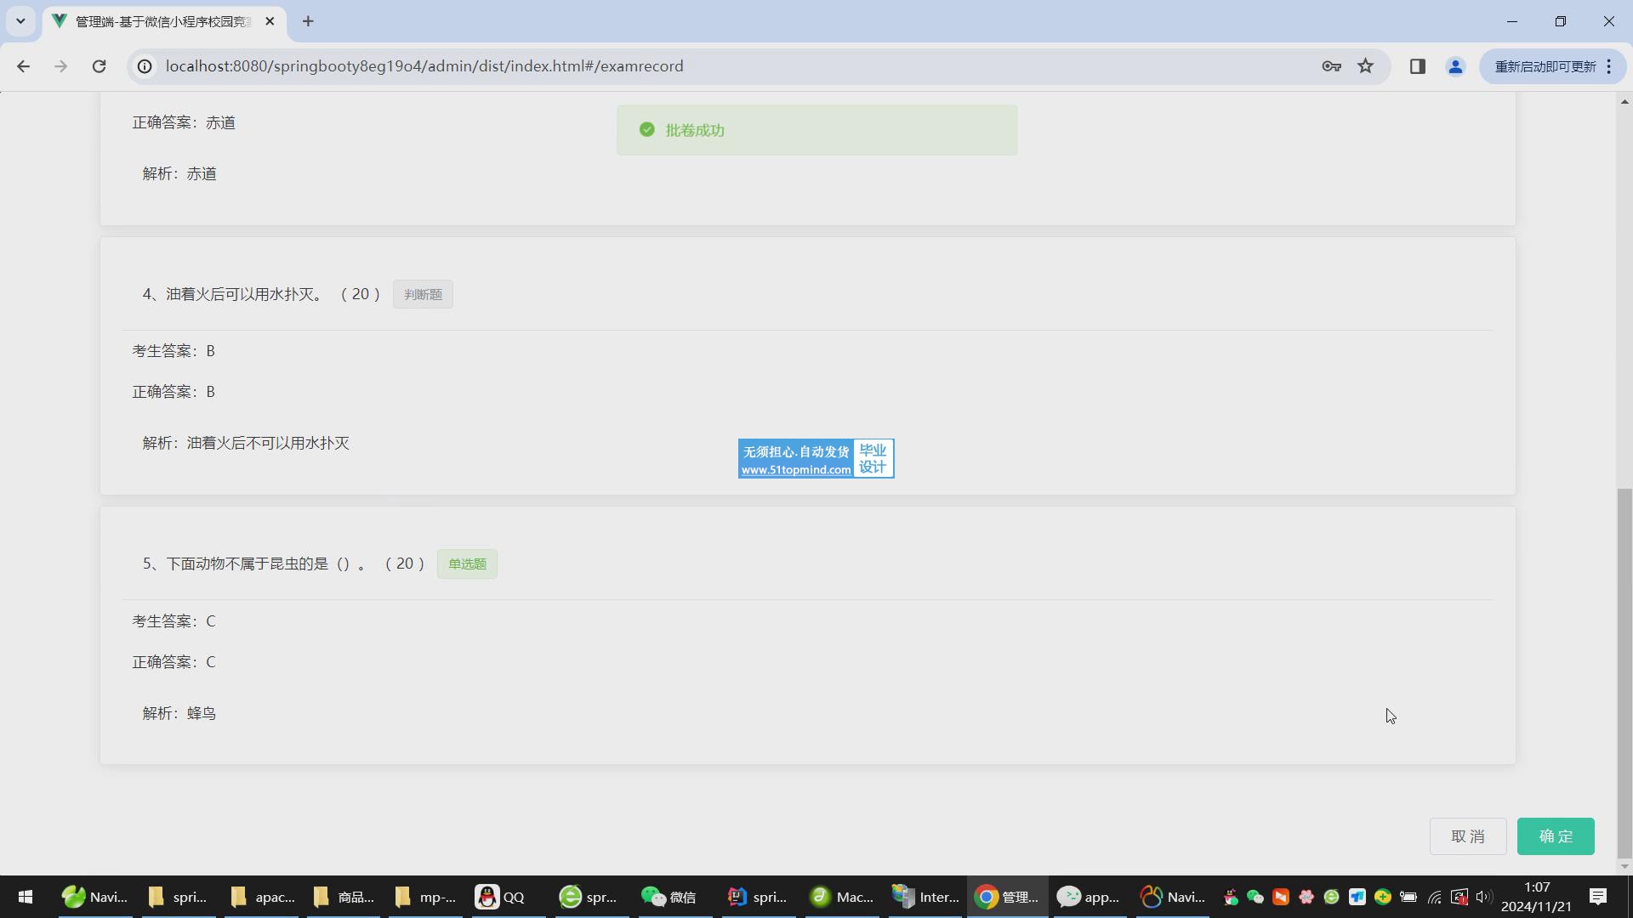Open the Windows Start menu
Image resolution: width=1633 pixels, height=918 pixels.
pyautogui.click(x=25, y=897)
